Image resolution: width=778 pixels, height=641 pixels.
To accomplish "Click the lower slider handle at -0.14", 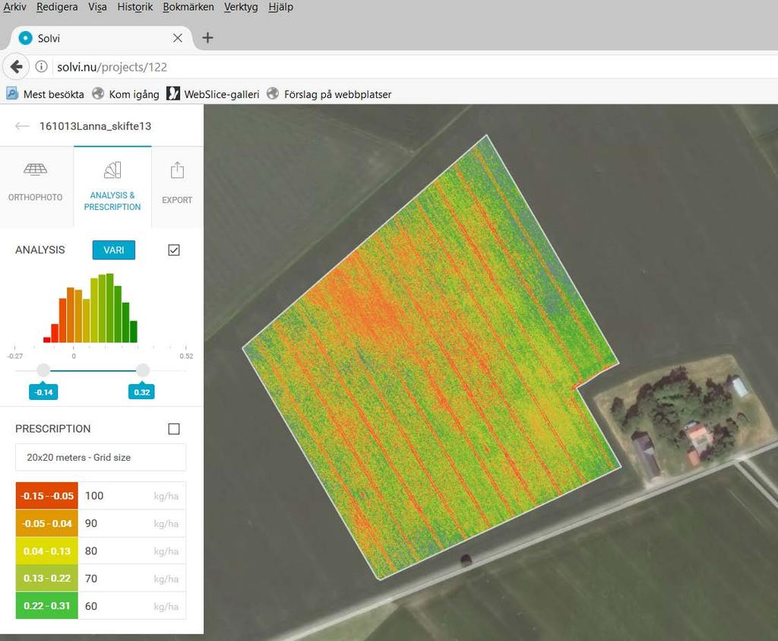I will [43, 370].
